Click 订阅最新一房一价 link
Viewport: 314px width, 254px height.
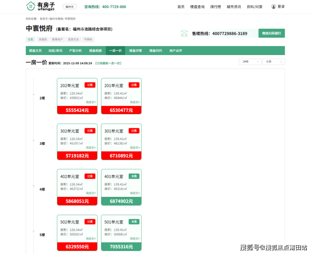pyautogui.click(x=108, y=63)
